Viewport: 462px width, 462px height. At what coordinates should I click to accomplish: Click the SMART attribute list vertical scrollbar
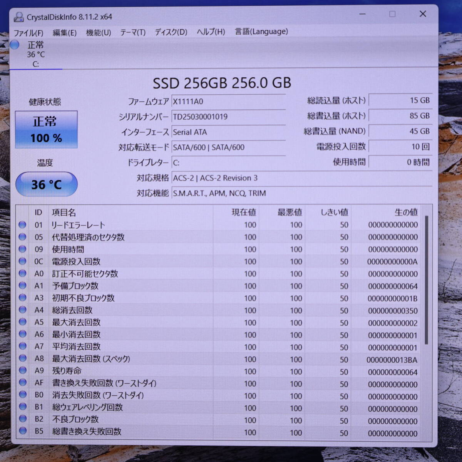coord(426,281)
